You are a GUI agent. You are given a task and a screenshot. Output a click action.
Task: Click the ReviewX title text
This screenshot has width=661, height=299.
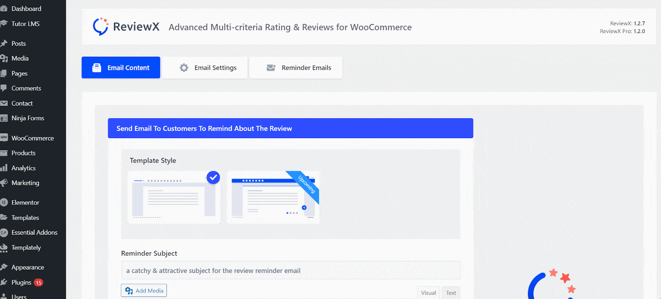point(136,26)
